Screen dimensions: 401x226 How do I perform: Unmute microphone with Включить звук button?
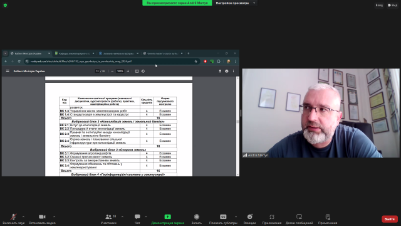[x=13, y=219]
